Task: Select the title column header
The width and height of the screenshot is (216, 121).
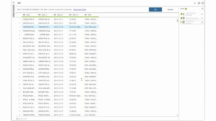Action: point(91,15)
